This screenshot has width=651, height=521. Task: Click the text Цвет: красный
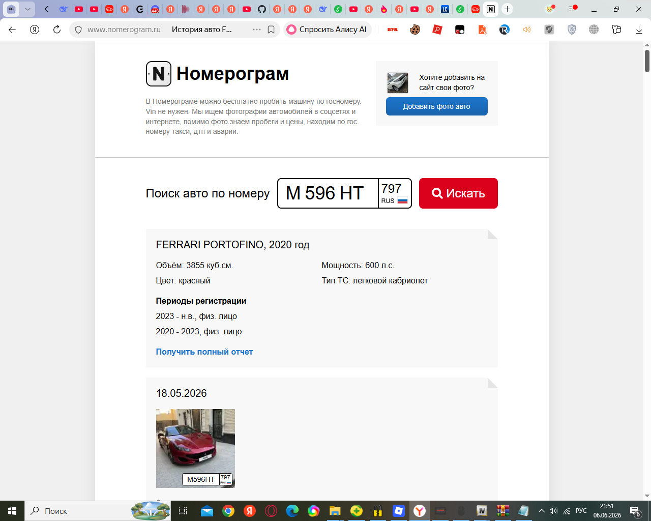(183, 280)
